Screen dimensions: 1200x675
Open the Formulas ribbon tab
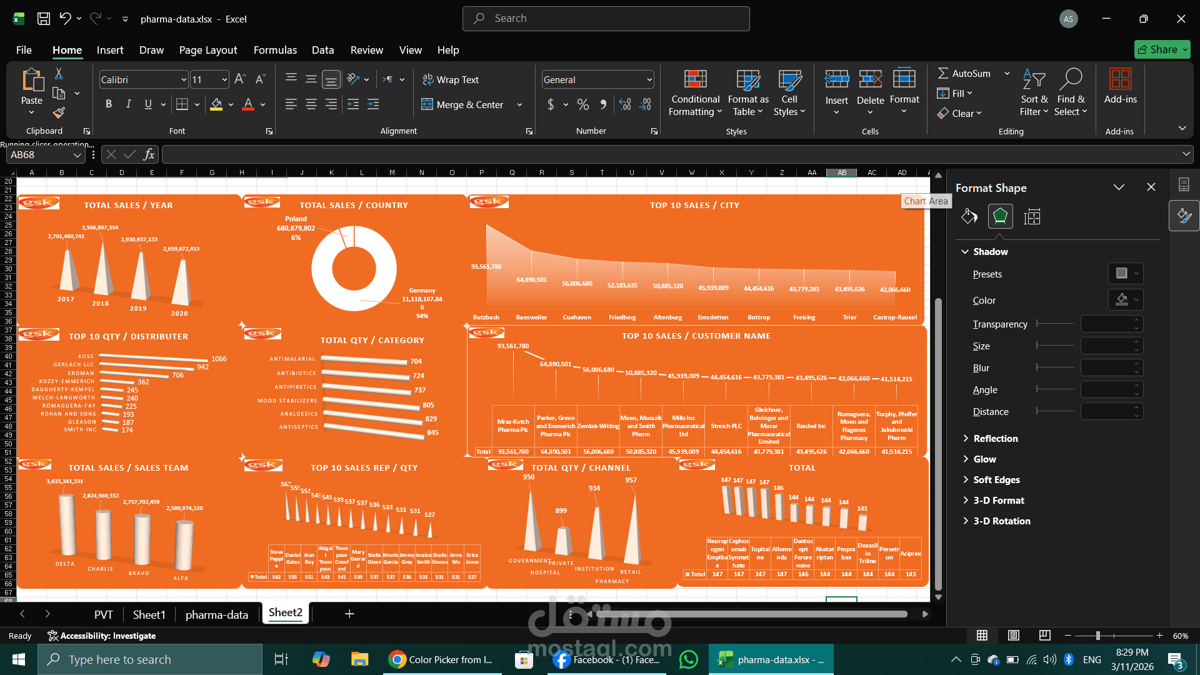coord(275,50)
